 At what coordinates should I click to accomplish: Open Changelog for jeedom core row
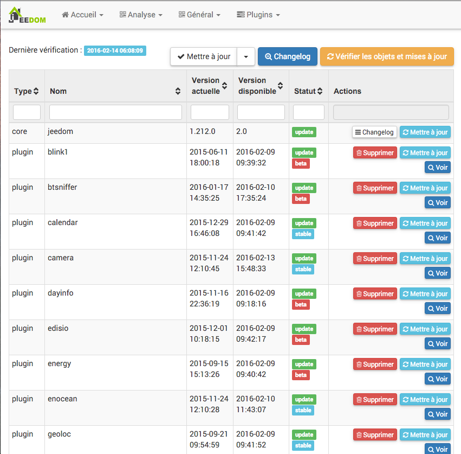(374, 132)
